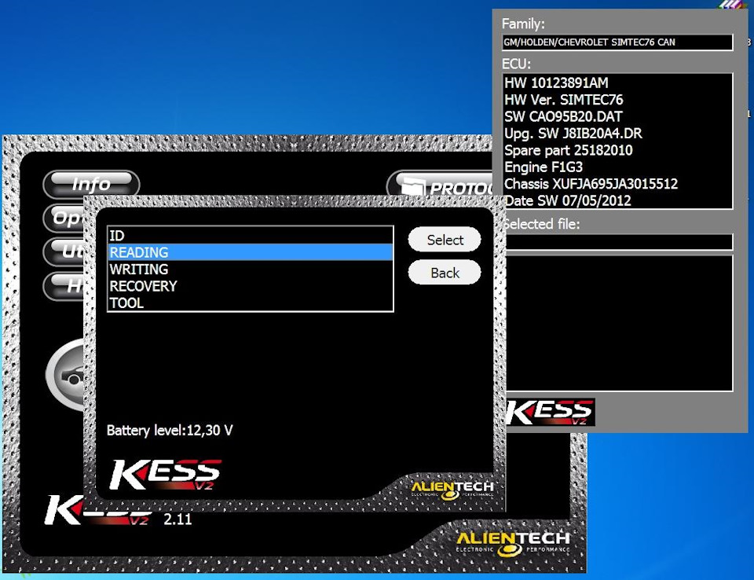Click the empty file details box under Selected file

tap(620, 323)
